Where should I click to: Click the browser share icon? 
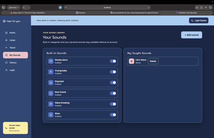tap(202, 7)
